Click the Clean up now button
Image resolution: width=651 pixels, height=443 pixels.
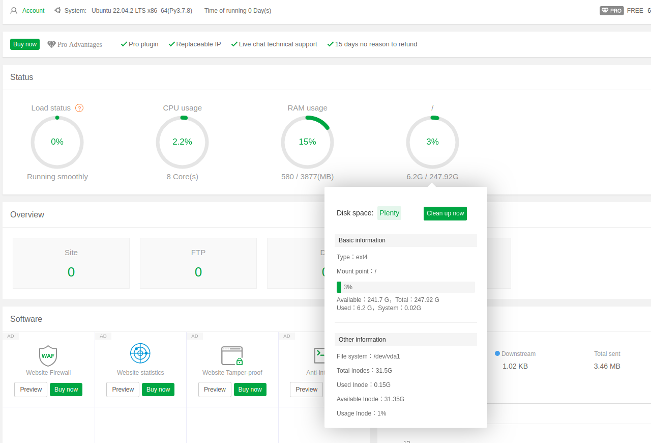[x=445, y=213]
